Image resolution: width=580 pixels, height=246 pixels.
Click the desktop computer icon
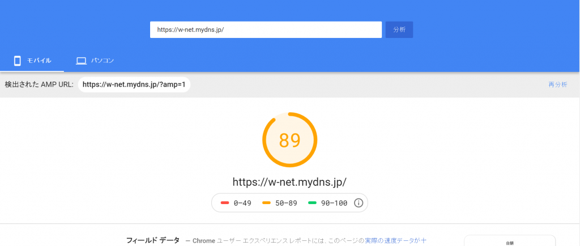click(81, 60)
